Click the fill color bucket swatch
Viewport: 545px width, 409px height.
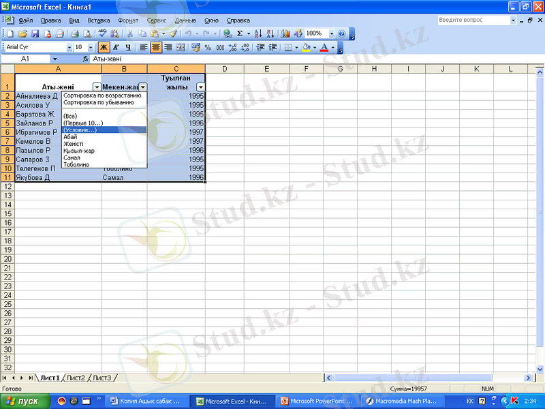[306, 48]
